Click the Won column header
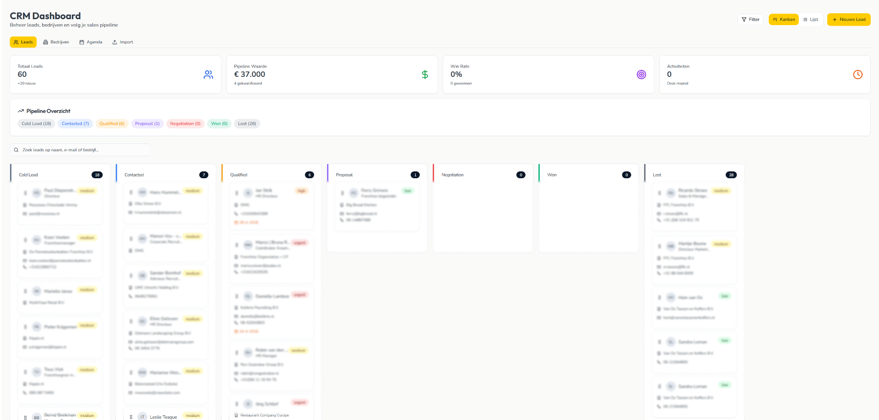 point(552,175)
